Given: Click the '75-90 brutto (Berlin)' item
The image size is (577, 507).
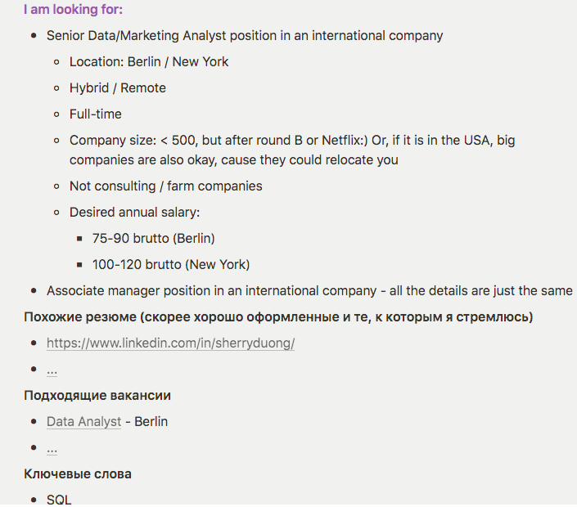Looking at the screenshot, I should 153,238.
